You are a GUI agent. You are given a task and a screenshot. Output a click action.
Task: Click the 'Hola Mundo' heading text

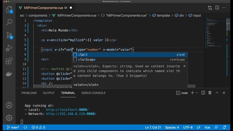pos(58,30)
